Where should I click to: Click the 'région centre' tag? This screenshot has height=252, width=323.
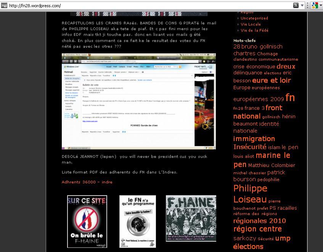[x=257, y=229]
